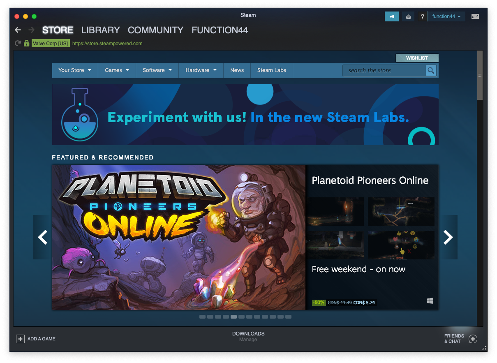Open announcements megaphone icon
497x363 pixels.
392,16
